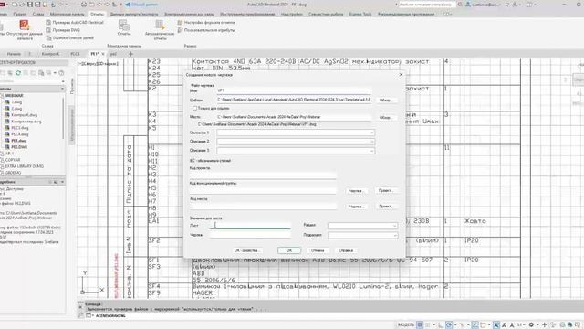Click Чертеж button for location code

356,207
